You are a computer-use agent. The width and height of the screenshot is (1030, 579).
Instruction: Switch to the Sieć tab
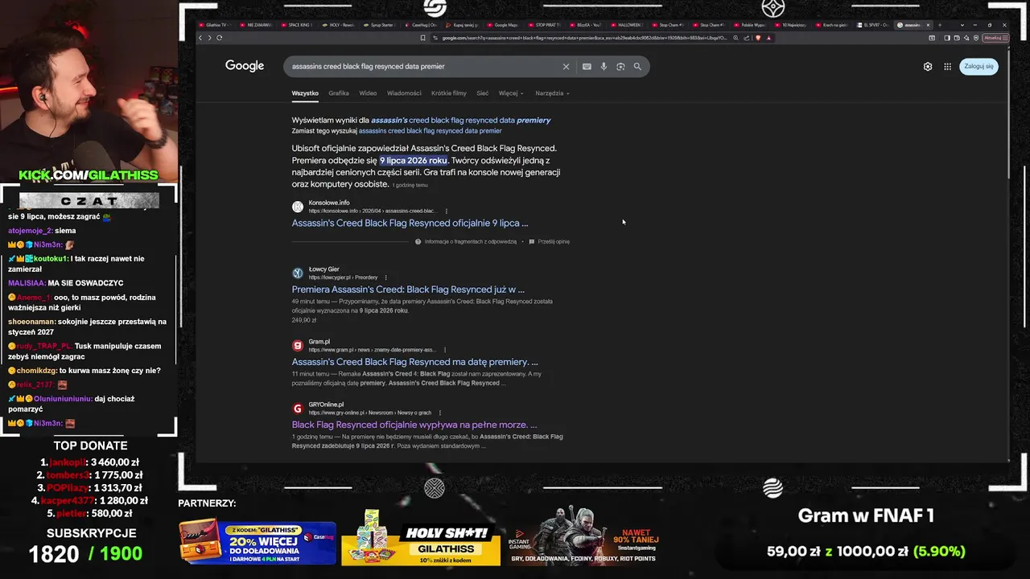[483, 93]
